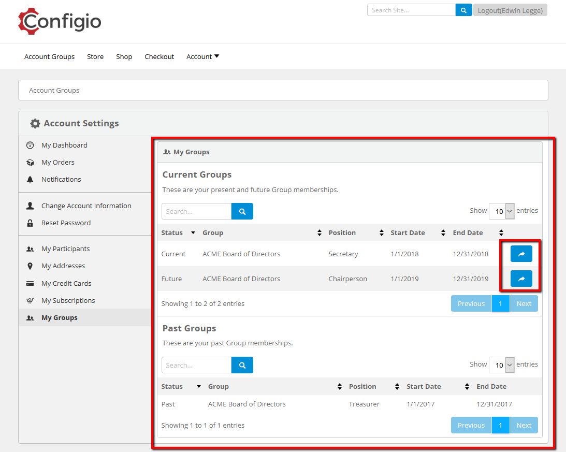Screen dimensions: 566x452
Task: Click the Account Settings gear icon
Action: [35, 123]
